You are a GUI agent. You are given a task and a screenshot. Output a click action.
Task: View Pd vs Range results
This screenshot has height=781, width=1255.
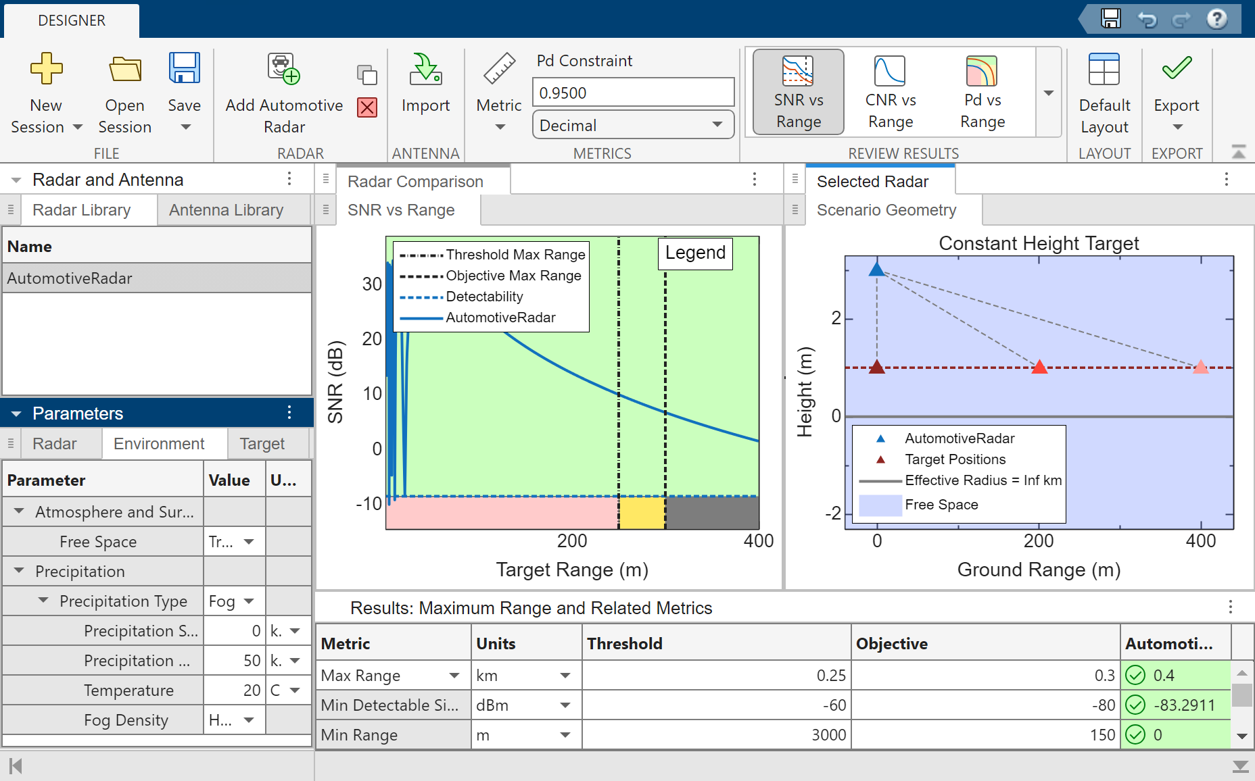click(981, 91)
